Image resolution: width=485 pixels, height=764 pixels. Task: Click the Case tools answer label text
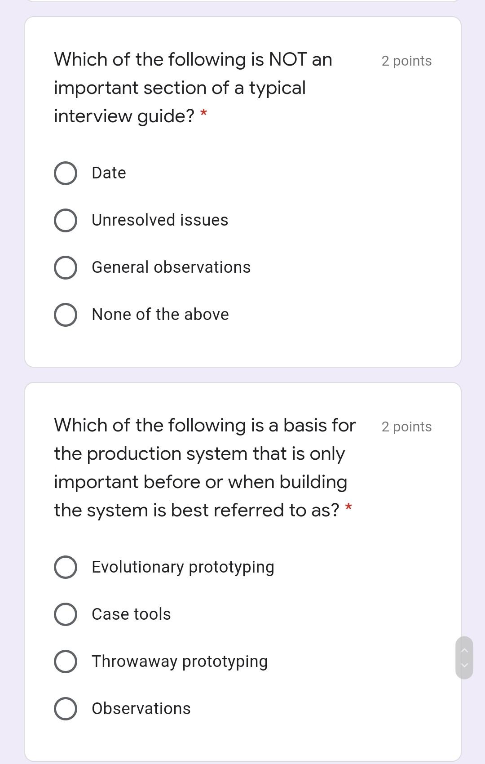click(x=131, y=614)
